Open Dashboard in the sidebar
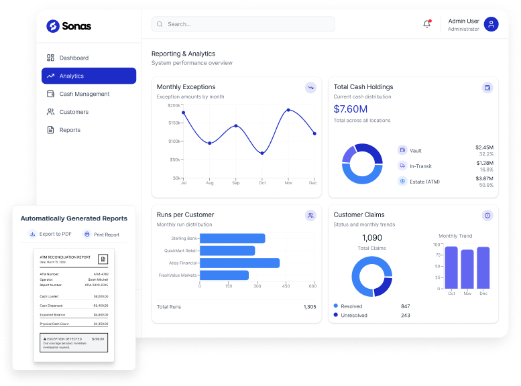Screen dimensions: 521x386 tap(74, 58)
